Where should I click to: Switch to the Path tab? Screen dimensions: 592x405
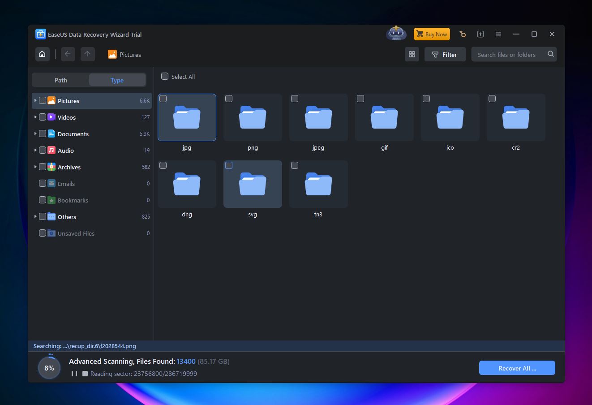click(61, 80)
